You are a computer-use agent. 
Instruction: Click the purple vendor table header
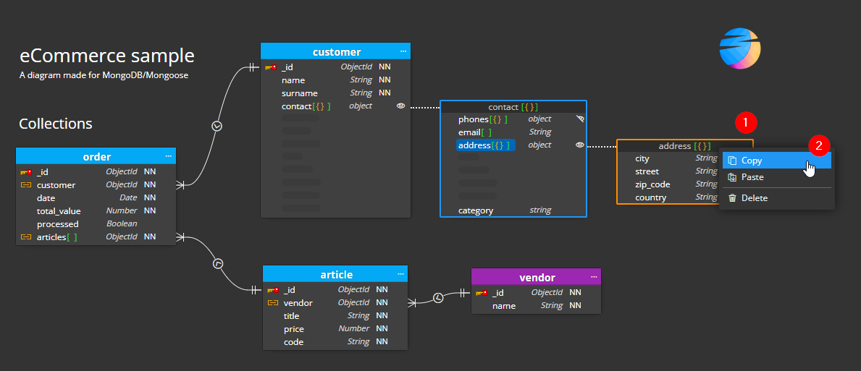(x=536, y=278)
